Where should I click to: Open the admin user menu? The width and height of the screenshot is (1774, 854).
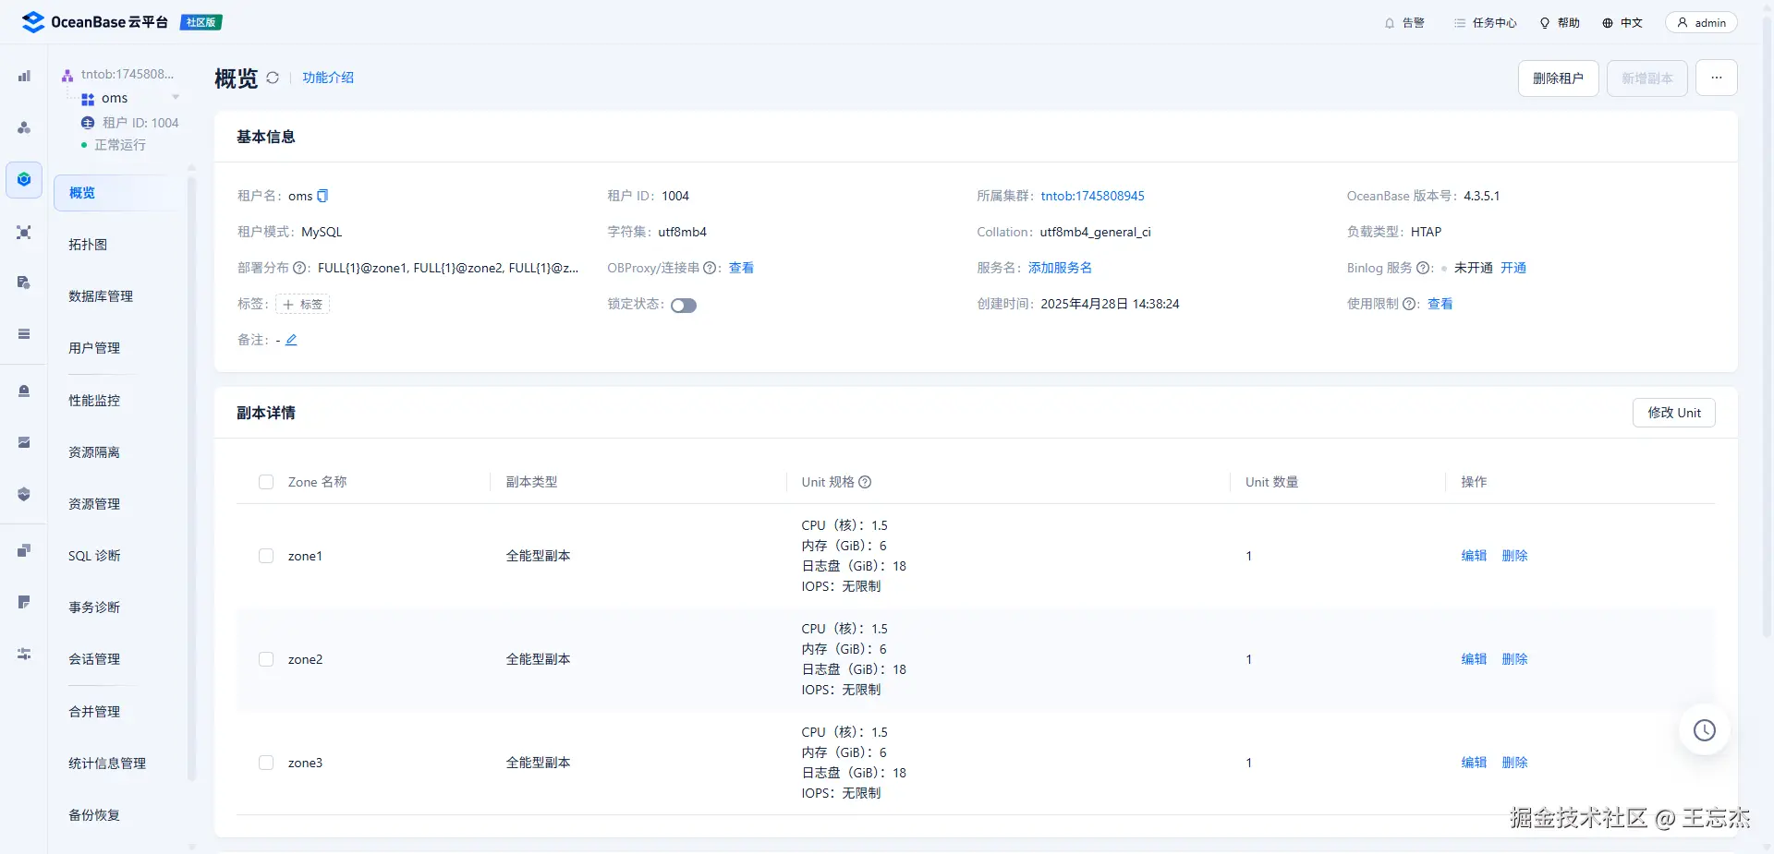(x=1701, y=23)
